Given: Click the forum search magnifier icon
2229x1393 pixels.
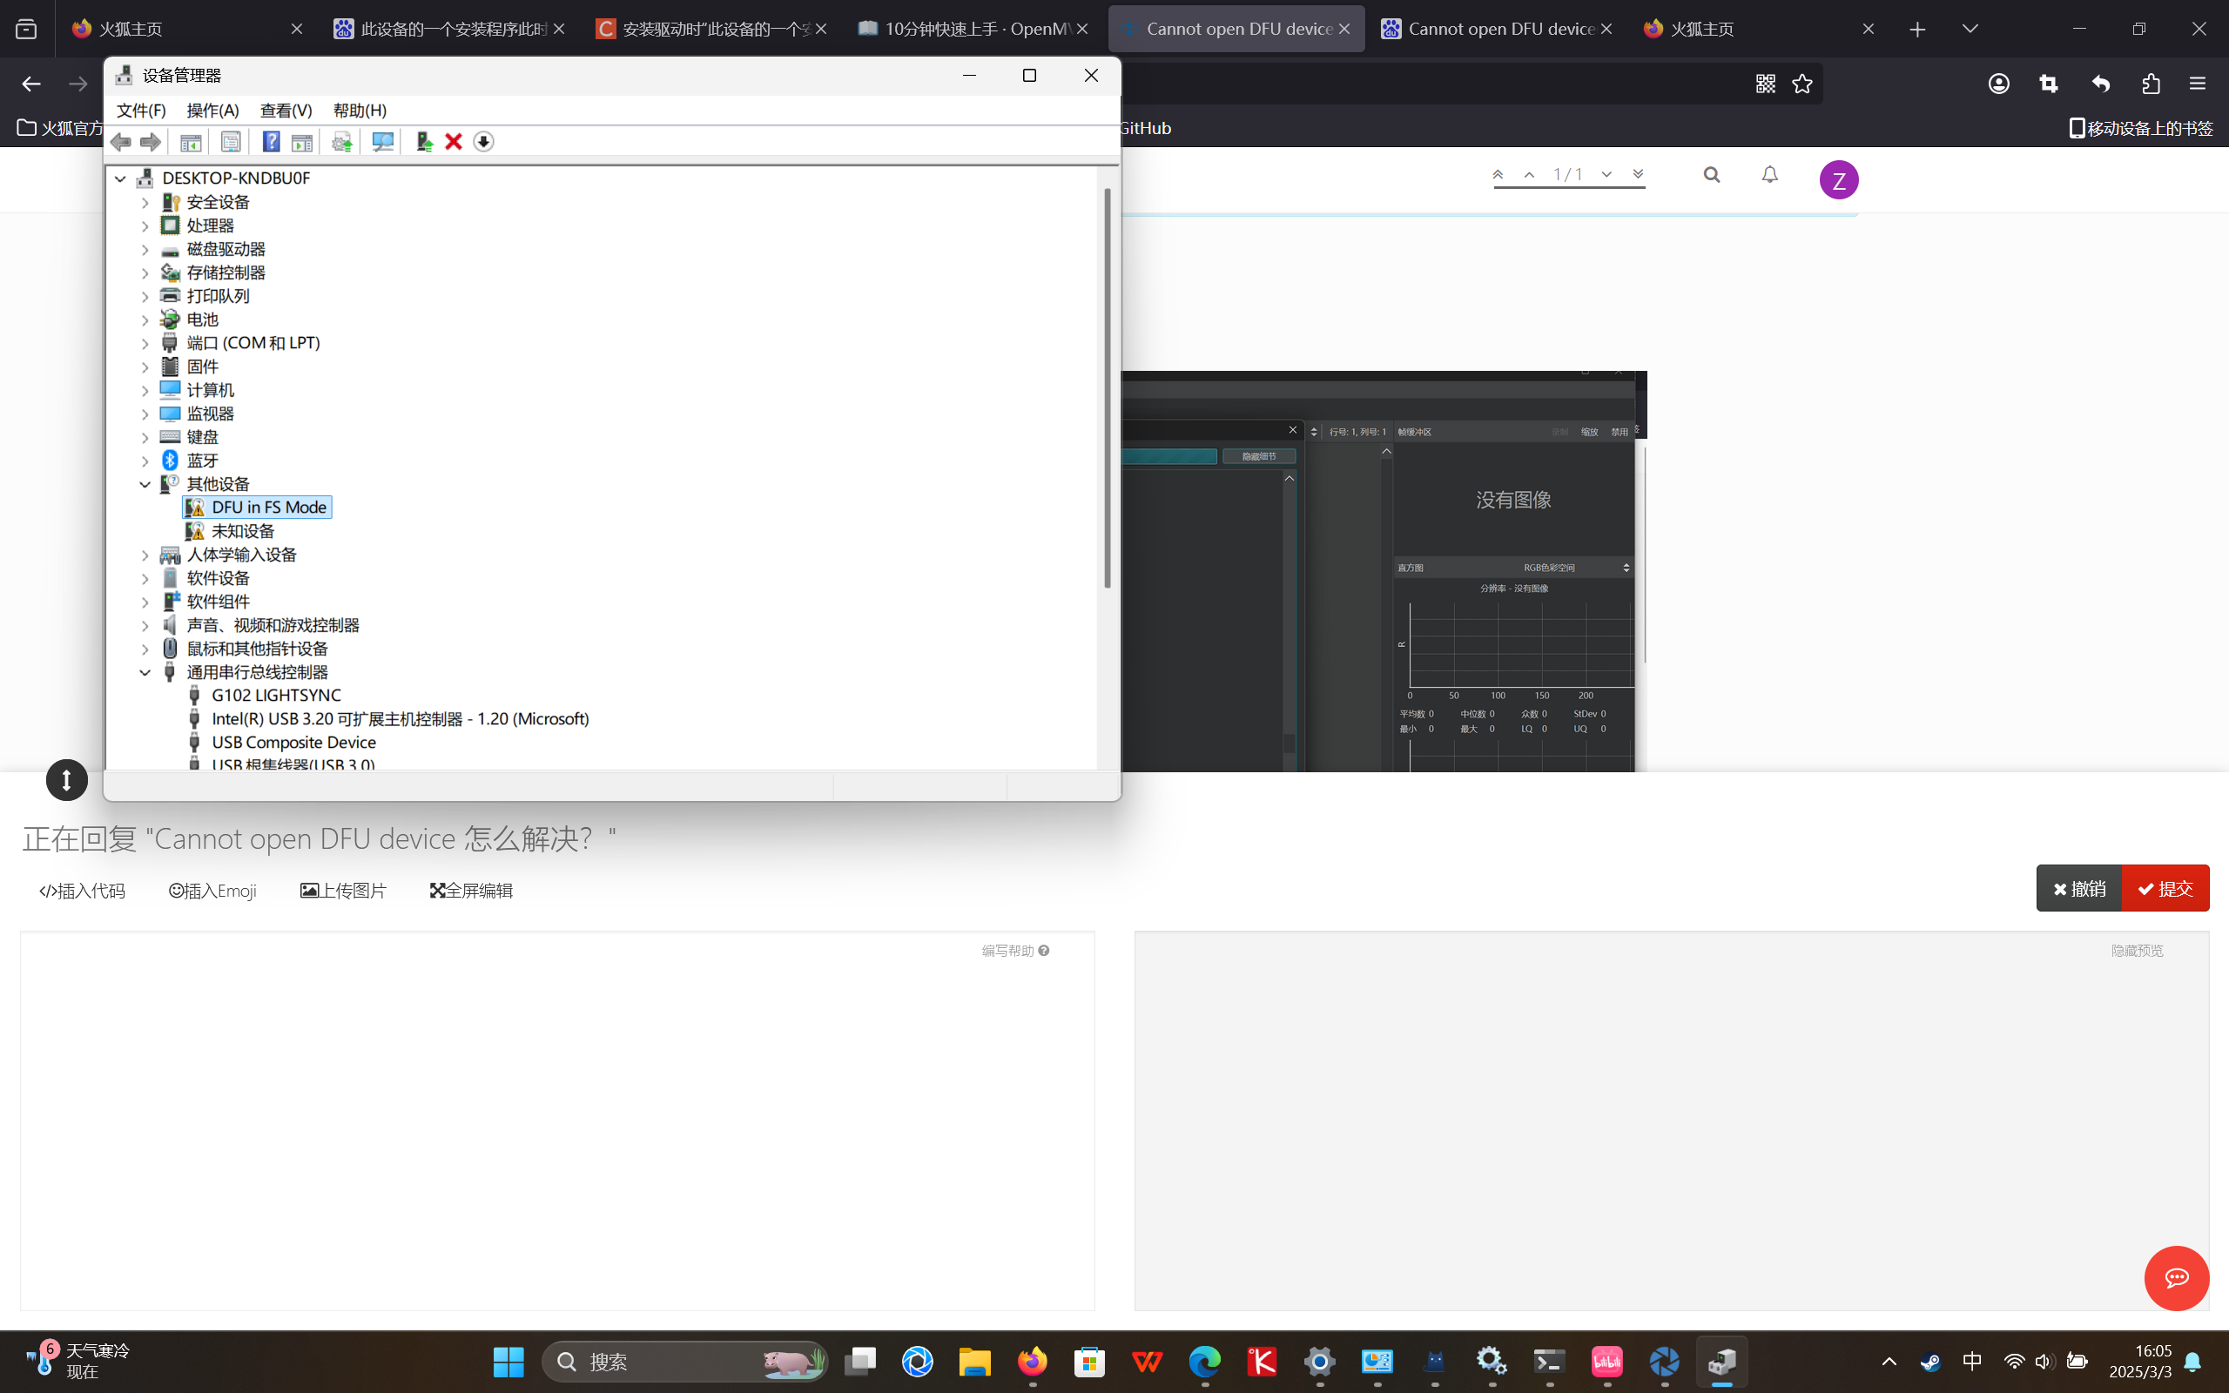Looking at the screenshot, I should tap(1711, 175).
